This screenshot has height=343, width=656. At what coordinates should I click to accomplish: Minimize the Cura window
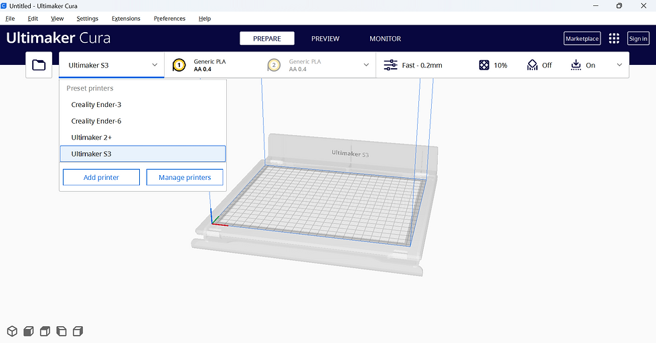click(595, 6)
